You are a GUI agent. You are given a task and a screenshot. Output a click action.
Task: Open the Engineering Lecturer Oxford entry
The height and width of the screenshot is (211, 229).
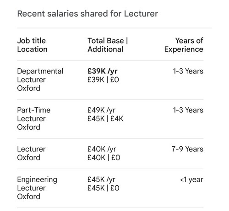click(x=37, y=188)
